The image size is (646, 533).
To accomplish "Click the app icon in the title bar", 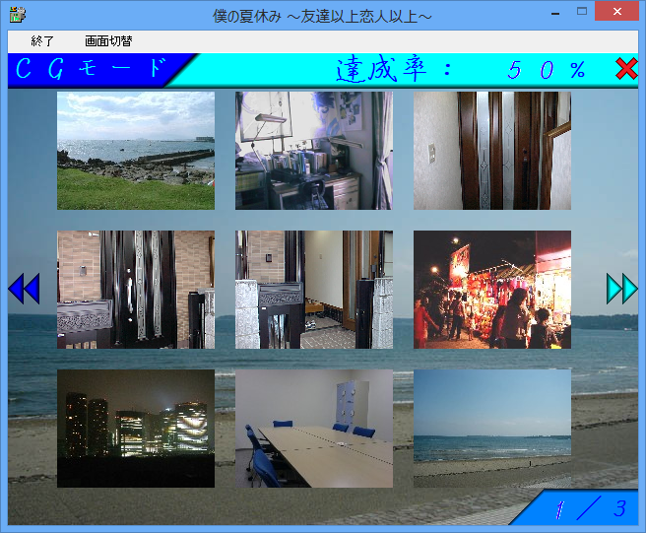I will point(17,15).
